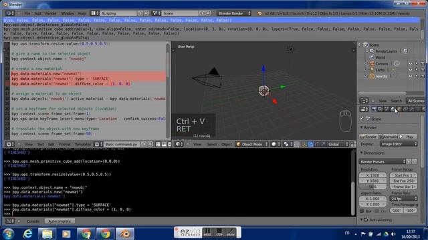Screen dimensions: 428x240
Task: Add a new scene with the plus icon
Action: (202, 13)
